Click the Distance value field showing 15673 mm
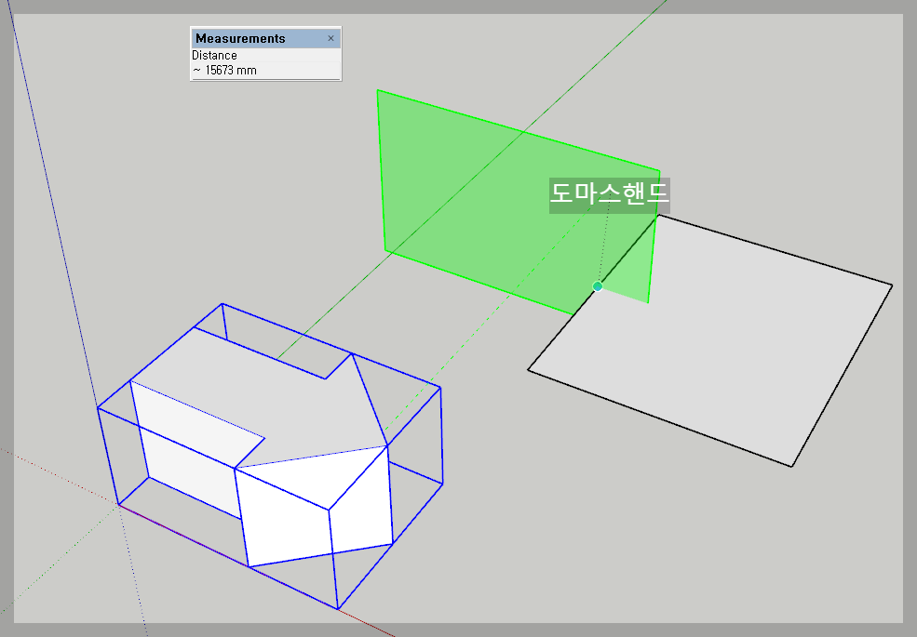917x637 pixels. (265, 70)
